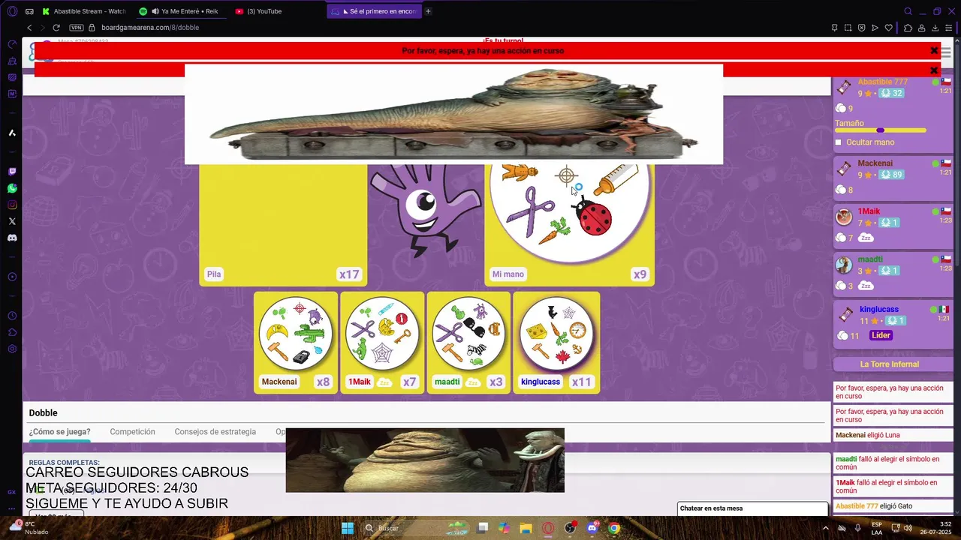This screenshot has width=961, height=540.
Task: Open Discord in the Opera sidebar
Action: pyautogui.click(x=12, y=238)
